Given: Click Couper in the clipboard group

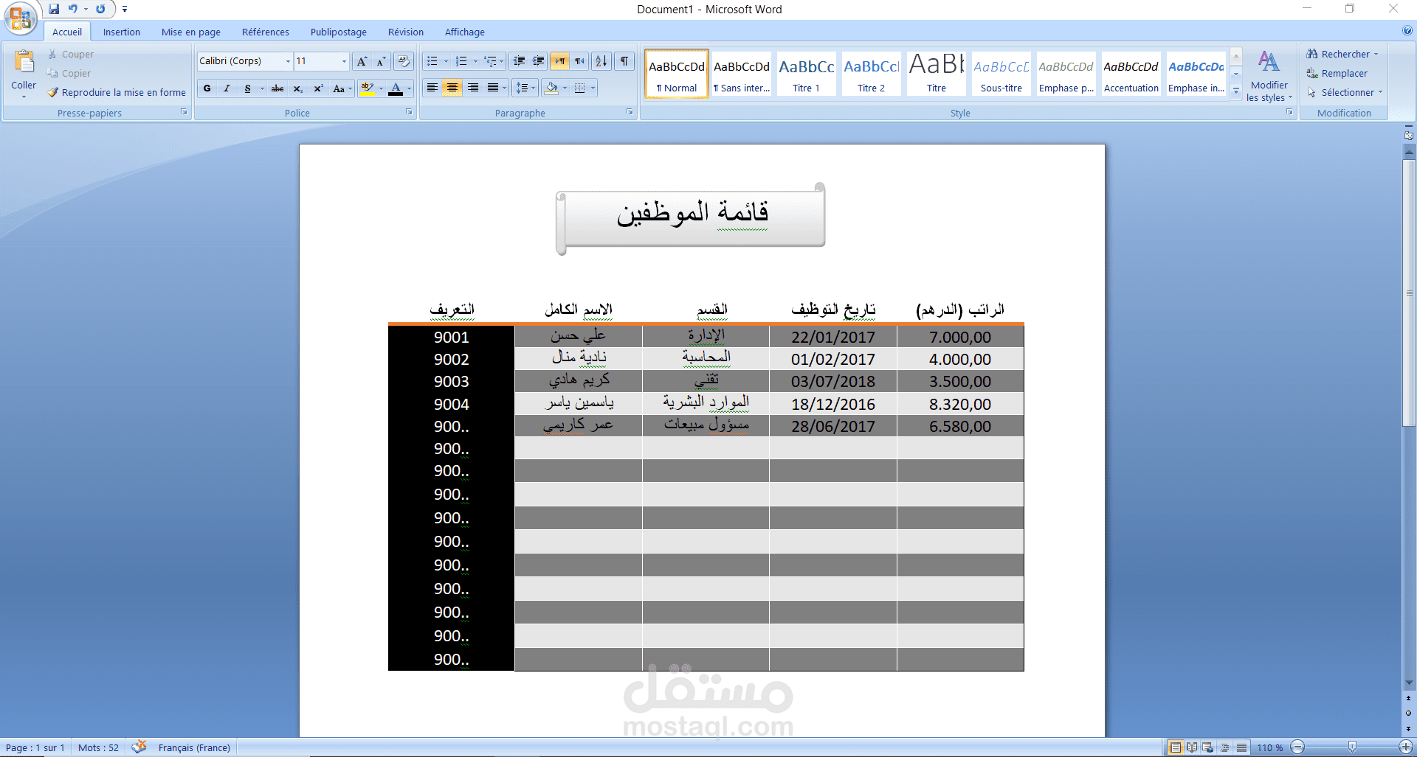Looking at the screenshot, I should tap(71, 54).
